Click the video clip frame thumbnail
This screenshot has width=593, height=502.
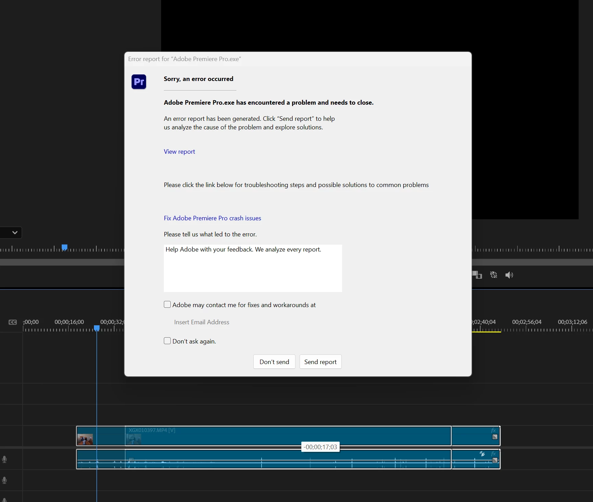[x=85, y=439]
